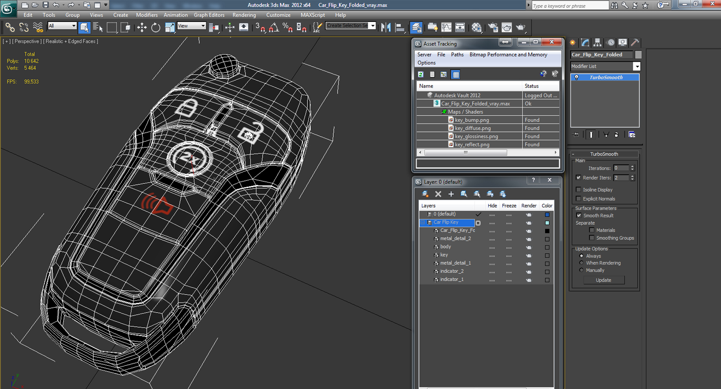Enable the Explicit Normals checkbox
Screen dimensions: 721x389
coord(578,198)
